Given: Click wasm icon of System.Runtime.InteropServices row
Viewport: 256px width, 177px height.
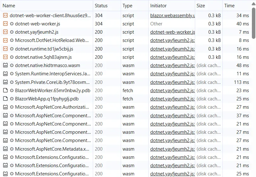Looking at the screenshot, I should 5,74.
